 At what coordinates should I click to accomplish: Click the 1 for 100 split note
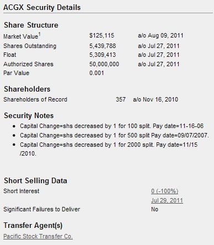(112, 126)
